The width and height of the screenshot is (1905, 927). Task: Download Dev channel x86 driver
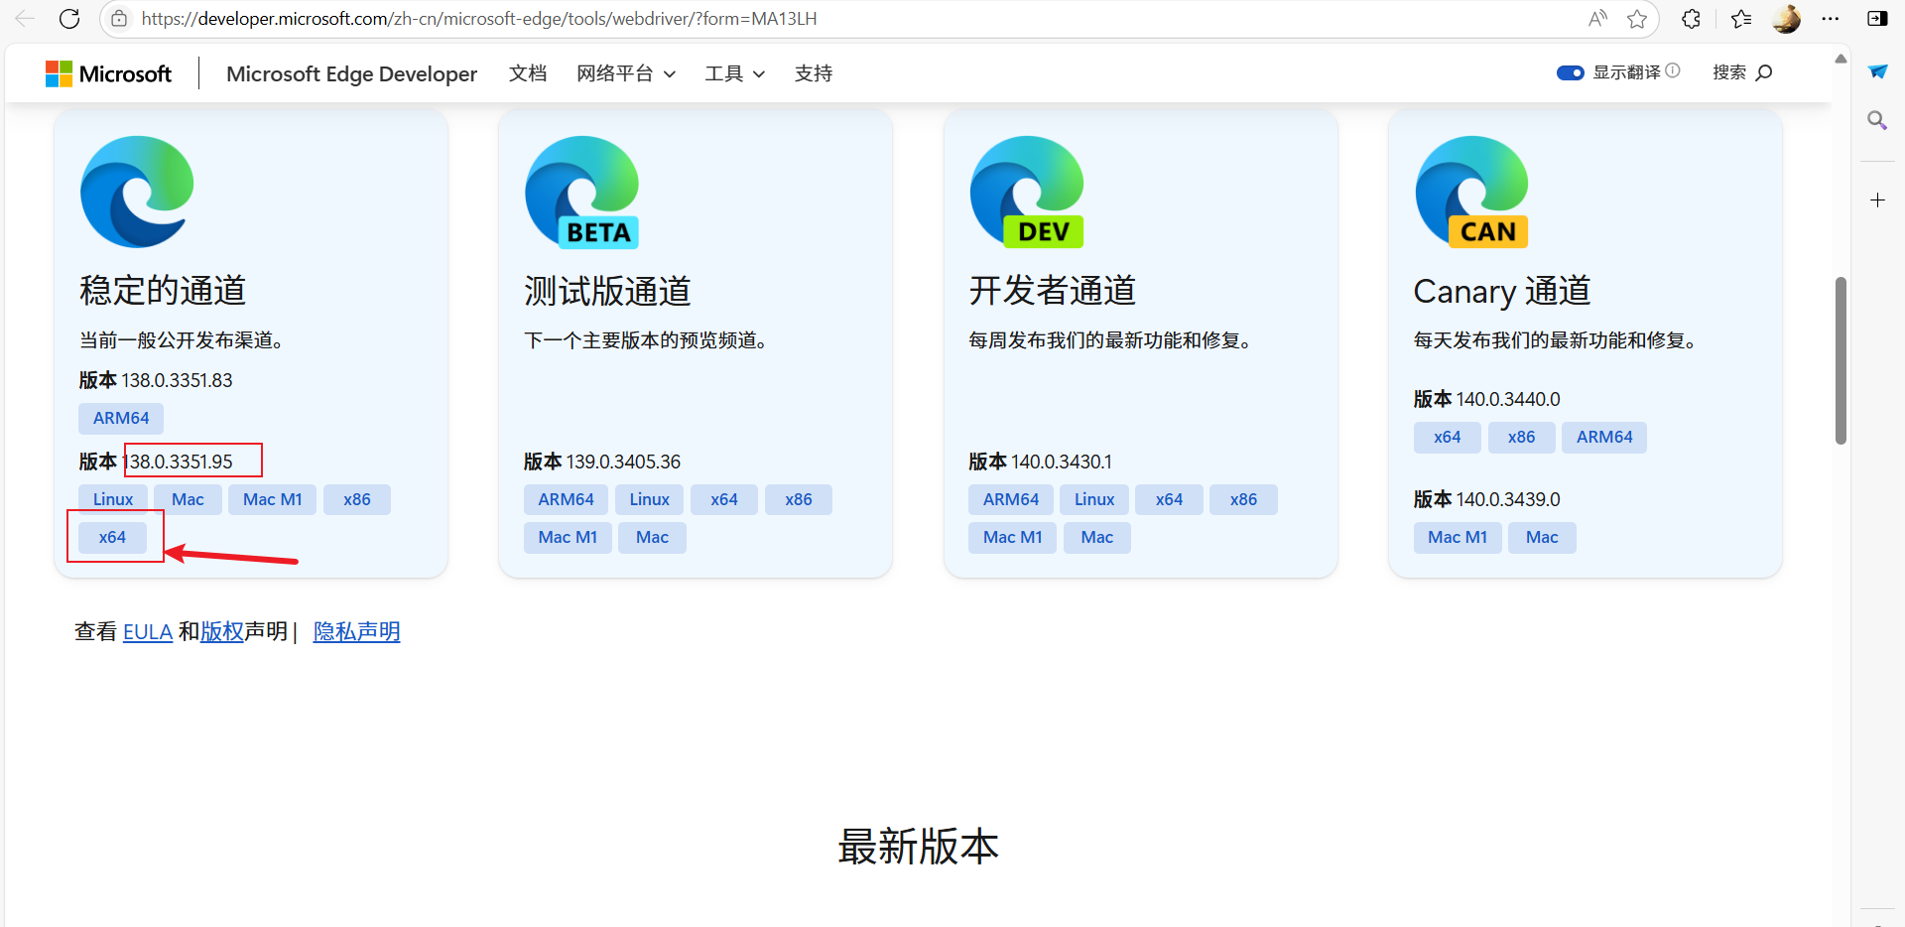coord(1244,499)
